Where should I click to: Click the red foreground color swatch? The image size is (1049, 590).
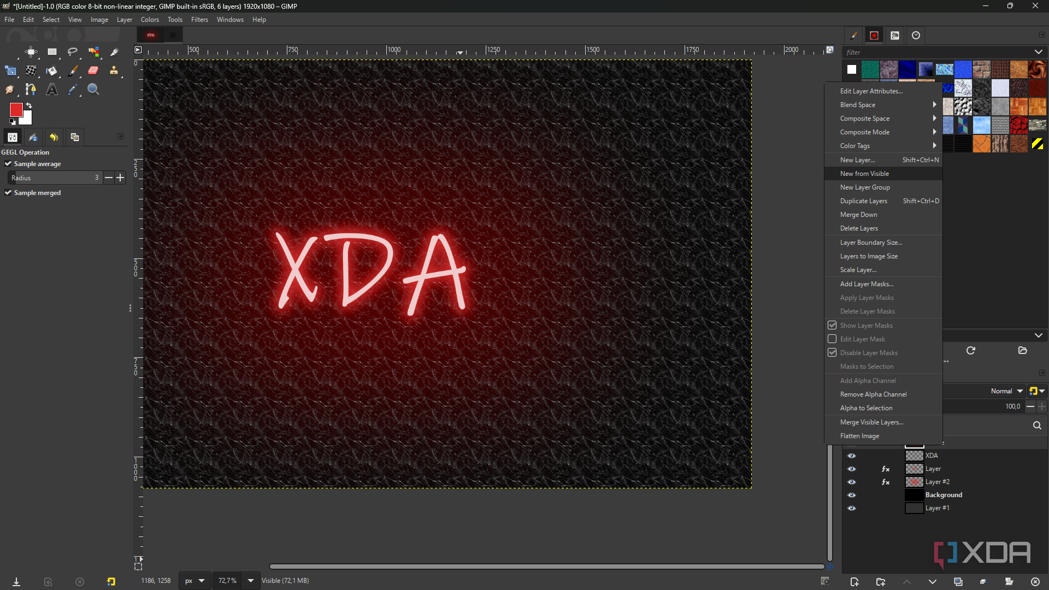point(16,110)
